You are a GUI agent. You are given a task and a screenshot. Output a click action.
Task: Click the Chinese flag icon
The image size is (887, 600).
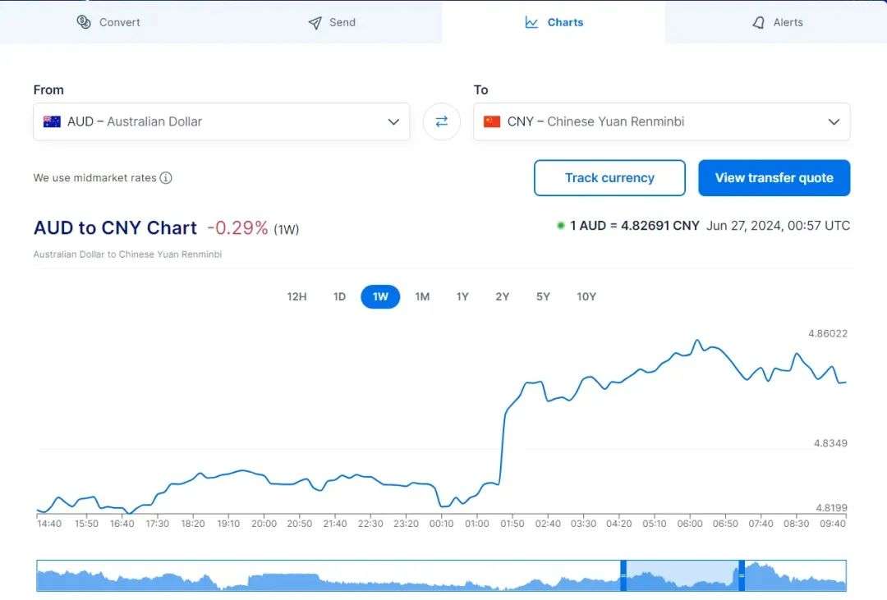(492, 121)
